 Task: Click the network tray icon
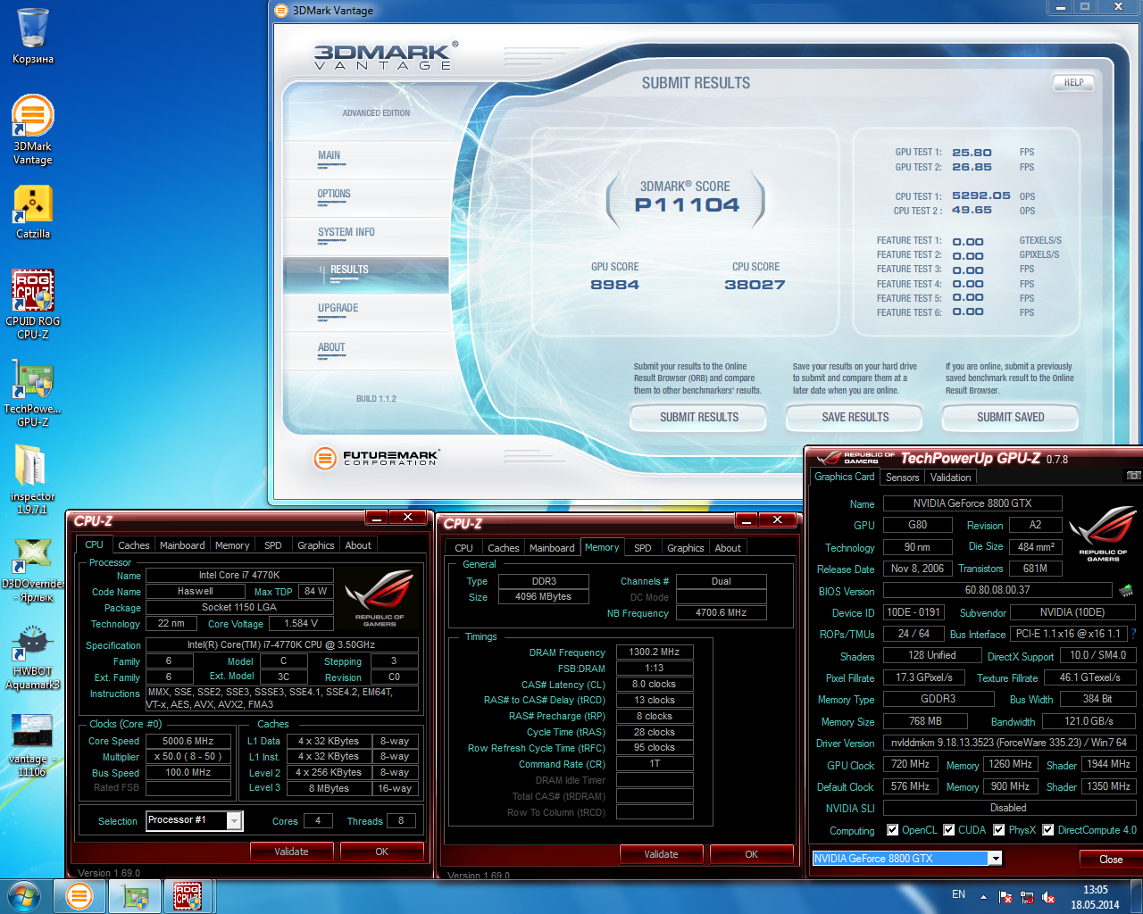[x=1027, y=897]
